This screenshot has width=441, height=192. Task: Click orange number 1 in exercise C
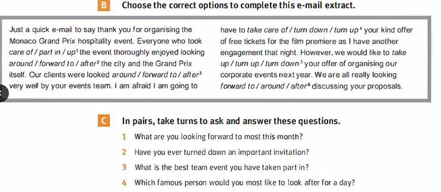pyautogui.click(x=124, y=137)
